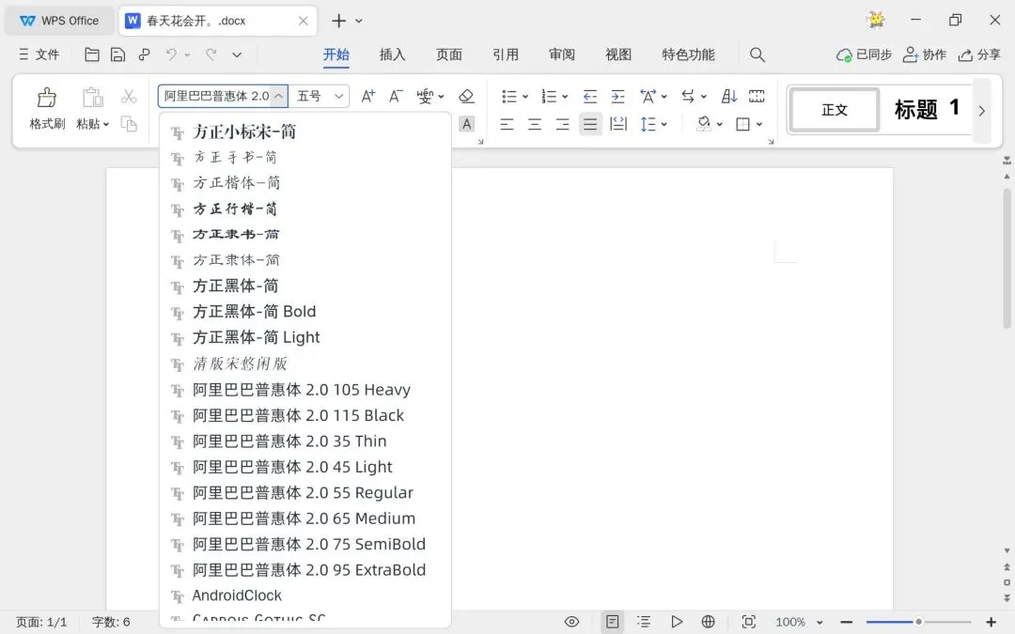Screen dimensions: 1015x634
Task: Click the zoom slider handle
Action: [918, 622]
